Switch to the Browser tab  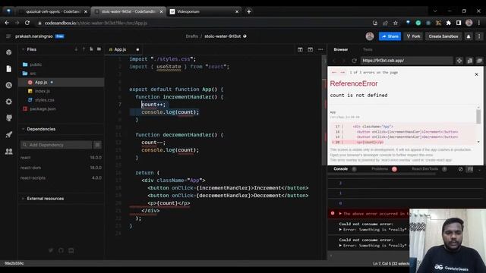point(341,49)
